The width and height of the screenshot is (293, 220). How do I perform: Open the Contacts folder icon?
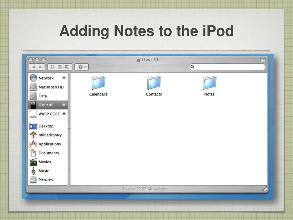pos(154,83)
